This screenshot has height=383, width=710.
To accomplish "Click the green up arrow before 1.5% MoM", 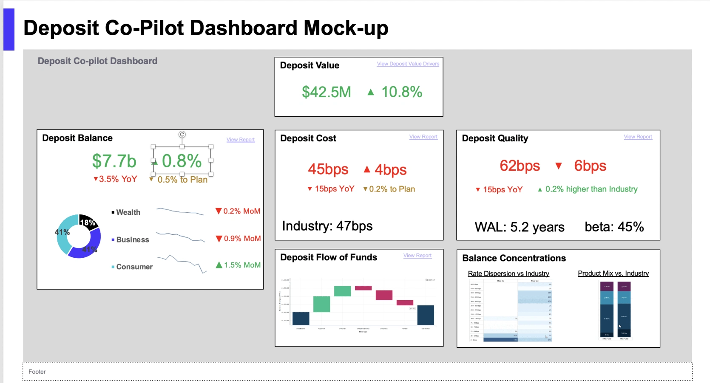I will (x=219, y=265).
